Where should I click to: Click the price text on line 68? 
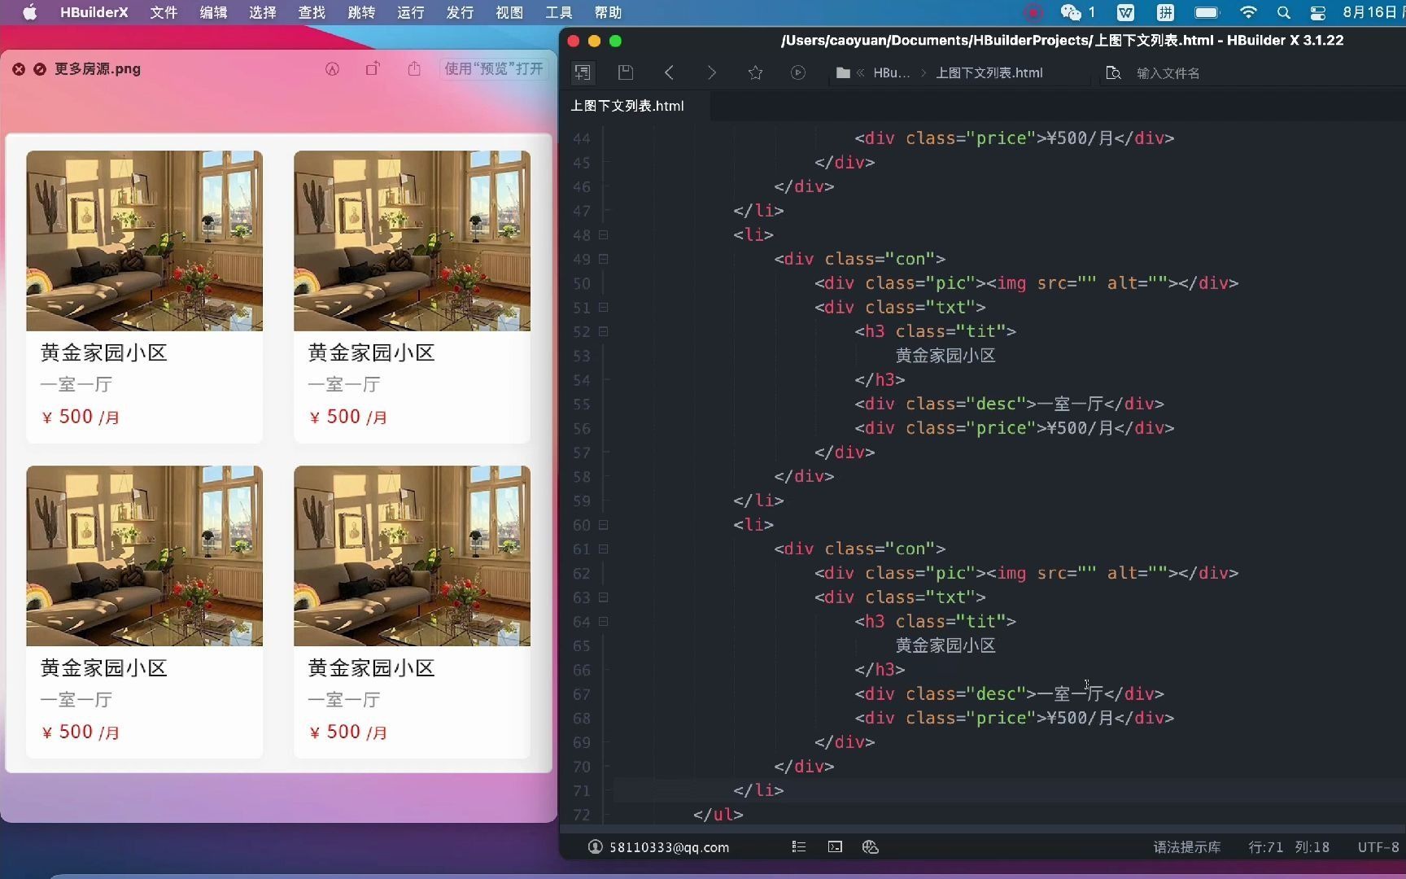click(1079, 718)
